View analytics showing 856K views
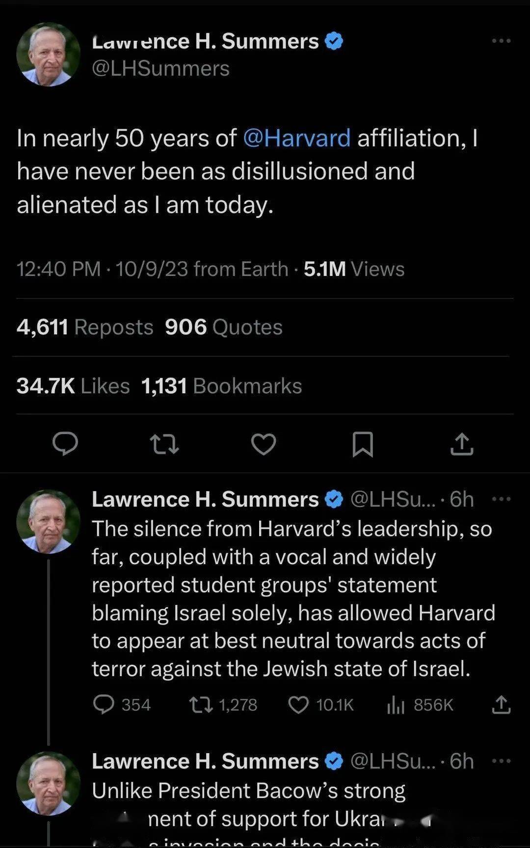Image resolution: width=530 pixels, height=848 pixels. [x=396, y=705]
